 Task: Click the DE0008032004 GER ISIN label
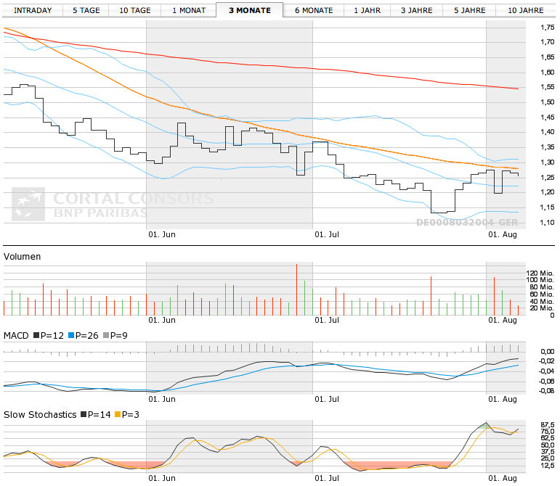465,223
